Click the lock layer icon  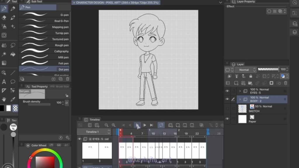click(250, 76)
